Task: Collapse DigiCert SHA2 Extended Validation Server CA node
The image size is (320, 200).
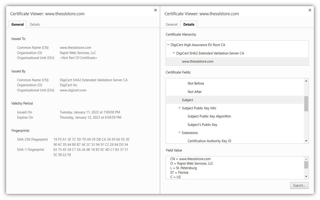Action: click(174, 53)
